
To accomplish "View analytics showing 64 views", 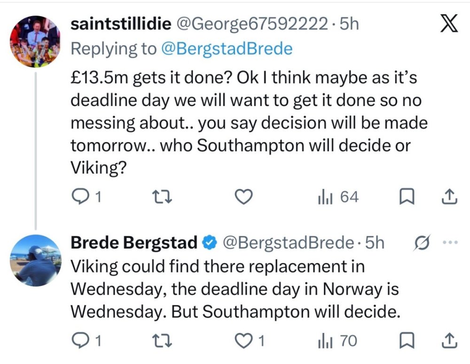I will point(338,197).
